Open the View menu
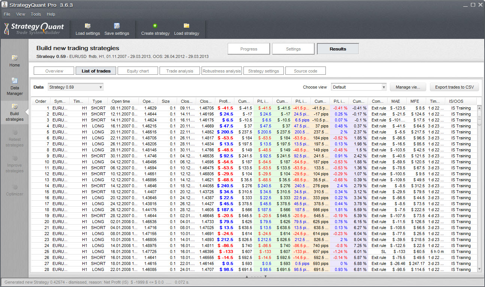 [21, 14]
